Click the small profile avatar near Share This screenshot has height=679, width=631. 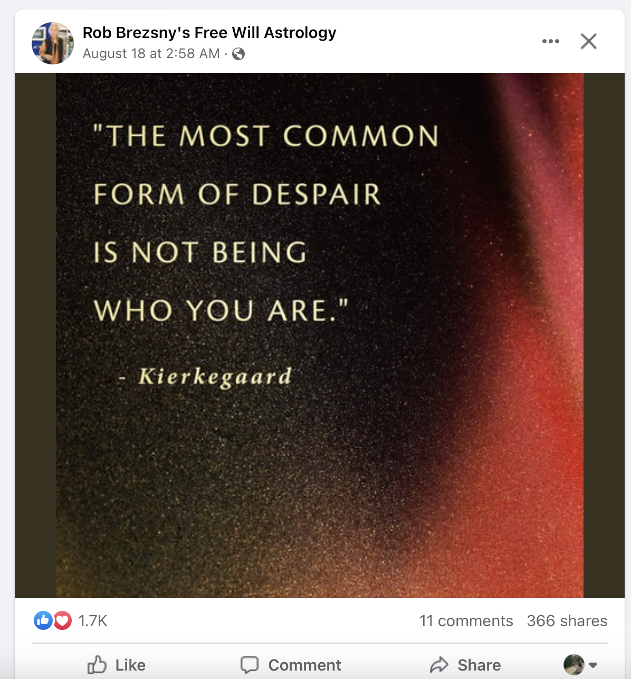tap(574, 665)
